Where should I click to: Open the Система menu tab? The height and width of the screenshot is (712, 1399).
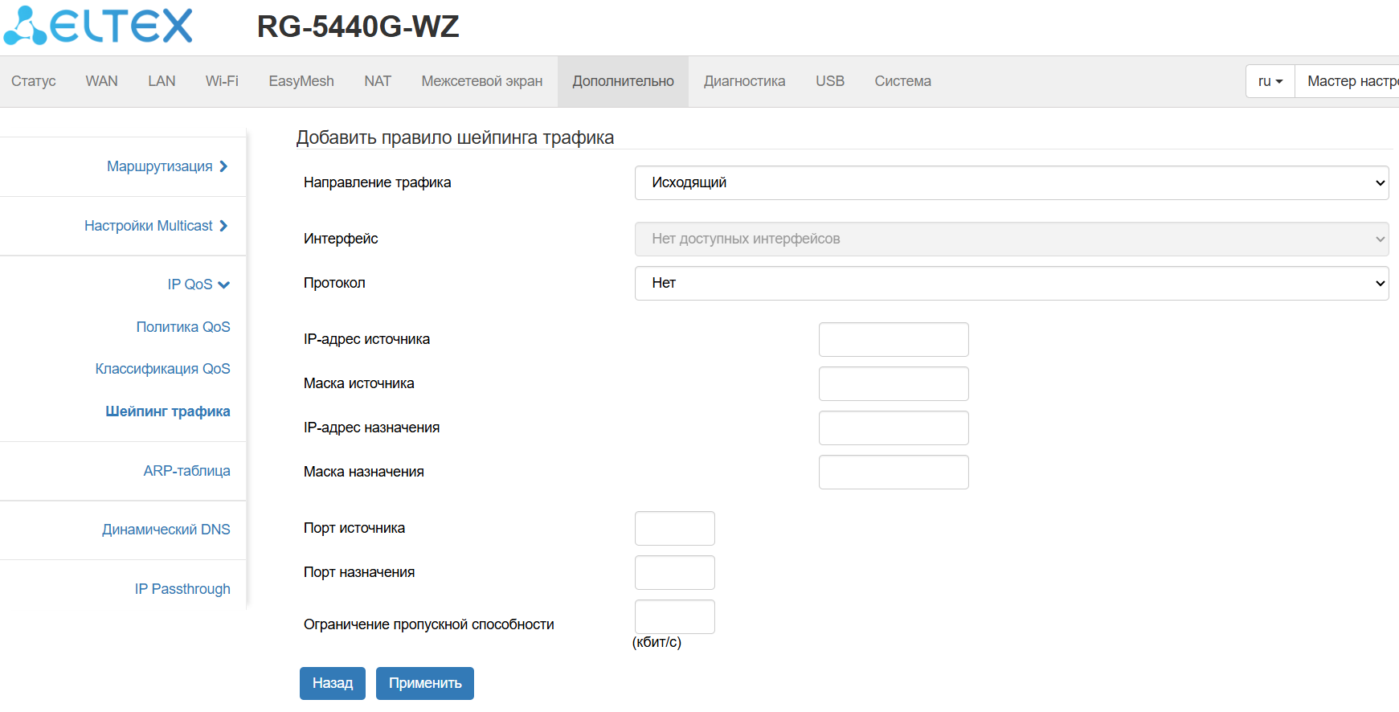(902, 81)
